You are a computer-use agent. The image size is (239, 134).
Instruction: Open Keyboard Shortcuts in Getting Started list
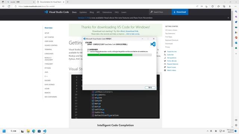pyautogui.click(x=172, y=40)
